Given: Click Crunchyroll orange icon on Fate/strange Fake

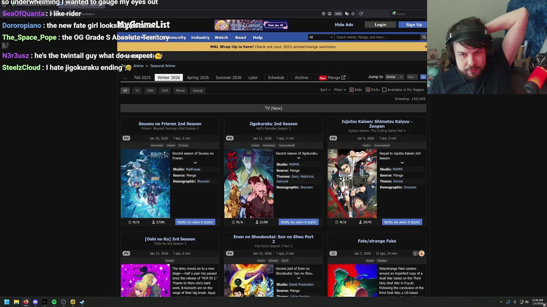Looking at the screenshot, I should (421, 253).
